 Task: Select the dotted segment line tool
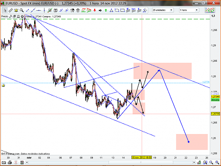61,10
